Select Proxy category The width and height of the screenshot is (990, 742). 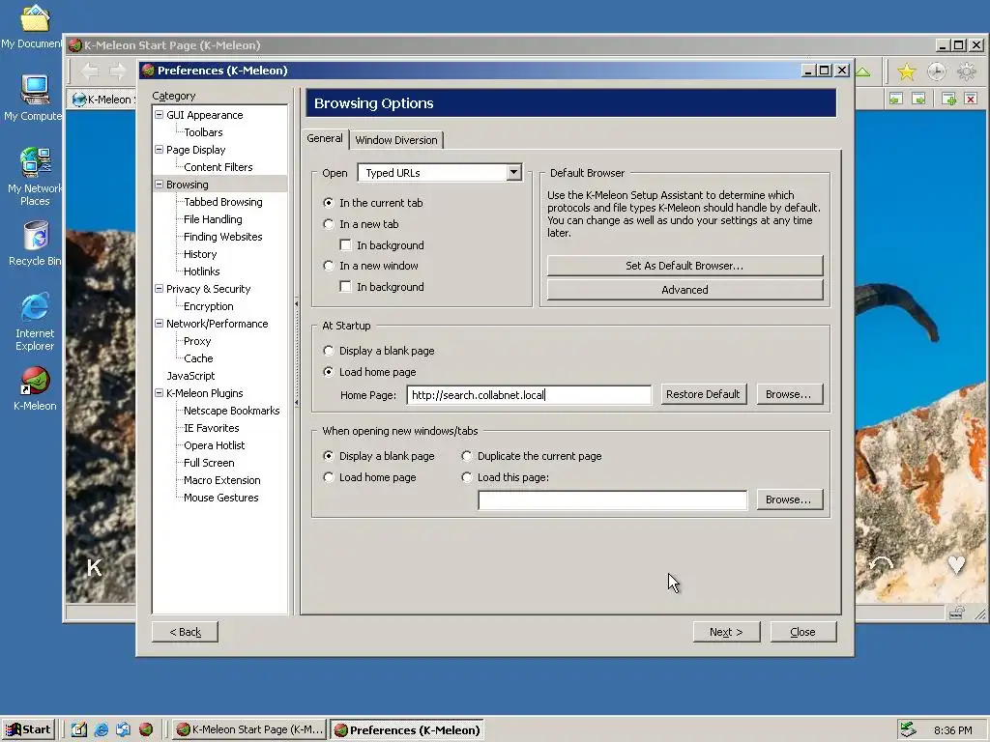pyautogui.click(x=197, y=341)
